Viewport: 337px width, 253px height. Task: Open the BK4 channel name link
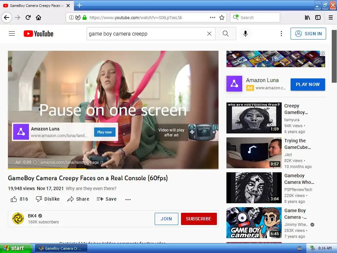pyautogui.click(x=32, y=216)
